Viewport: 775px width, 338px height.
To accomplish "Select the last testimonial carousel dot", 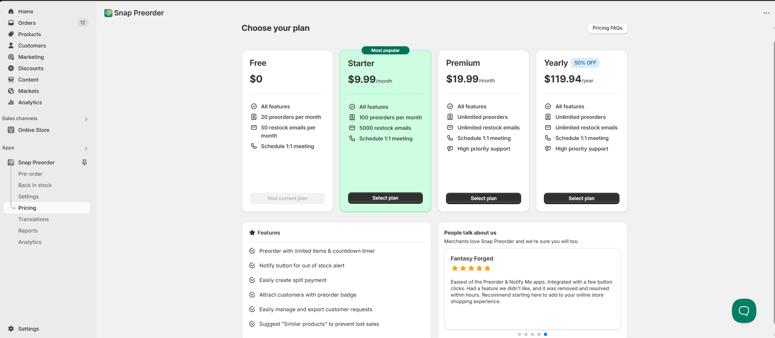I will pos(545,334).
